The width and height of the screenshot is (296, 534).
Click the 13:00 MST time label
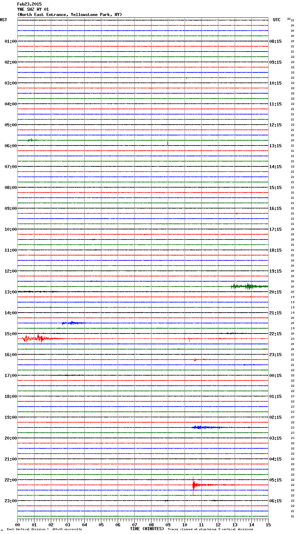click(x=11, y=292)
